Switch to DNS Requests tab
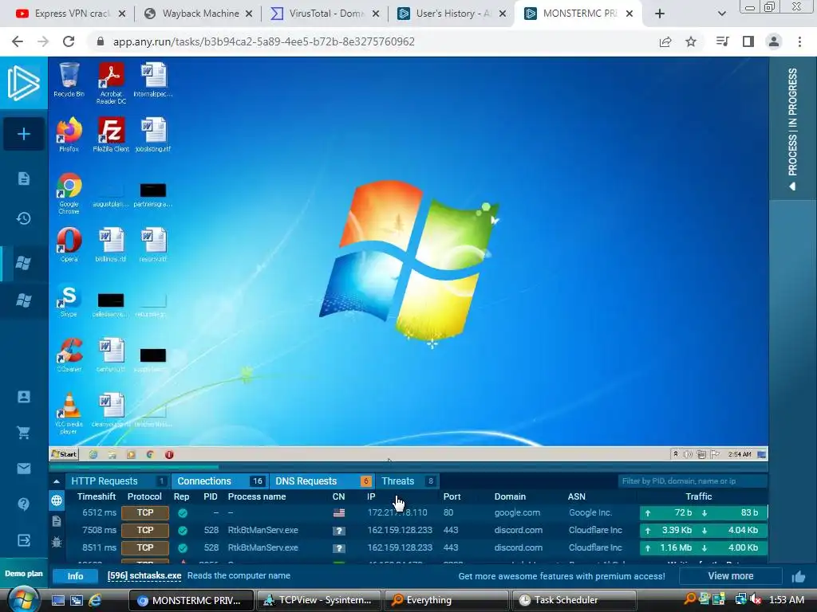817x612 pixels. pos(322,481)
